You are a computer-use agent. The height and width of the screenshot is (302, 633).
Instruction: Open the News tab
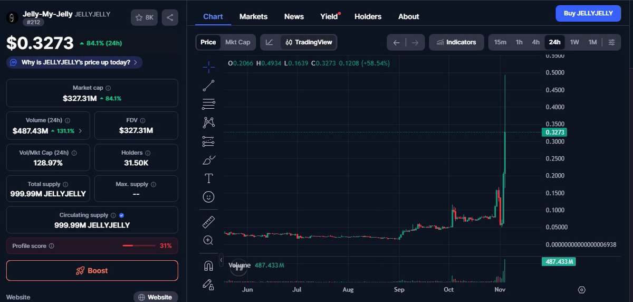coord(294,16)
